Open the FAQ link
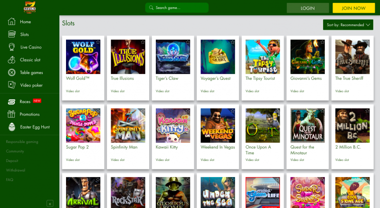This screenshot has width=380, height=208. click(x=9, y=180)
